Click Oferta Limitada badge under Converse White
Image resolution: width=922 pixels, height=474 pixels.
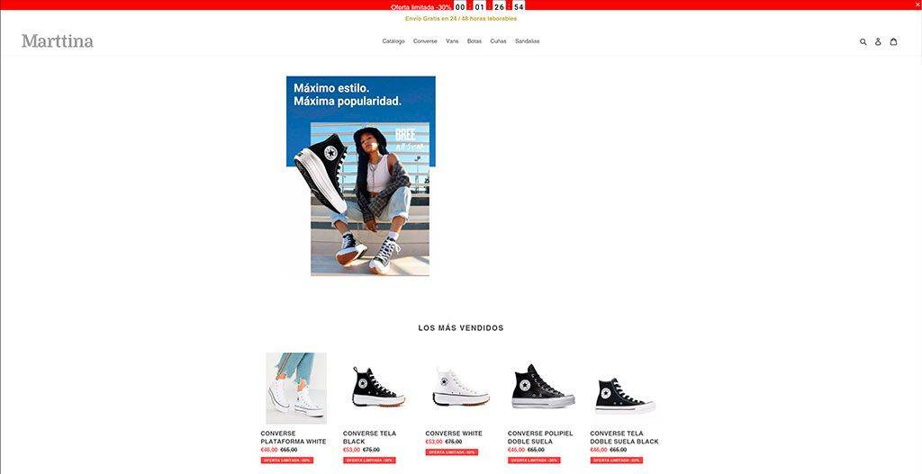coord(452,452)
